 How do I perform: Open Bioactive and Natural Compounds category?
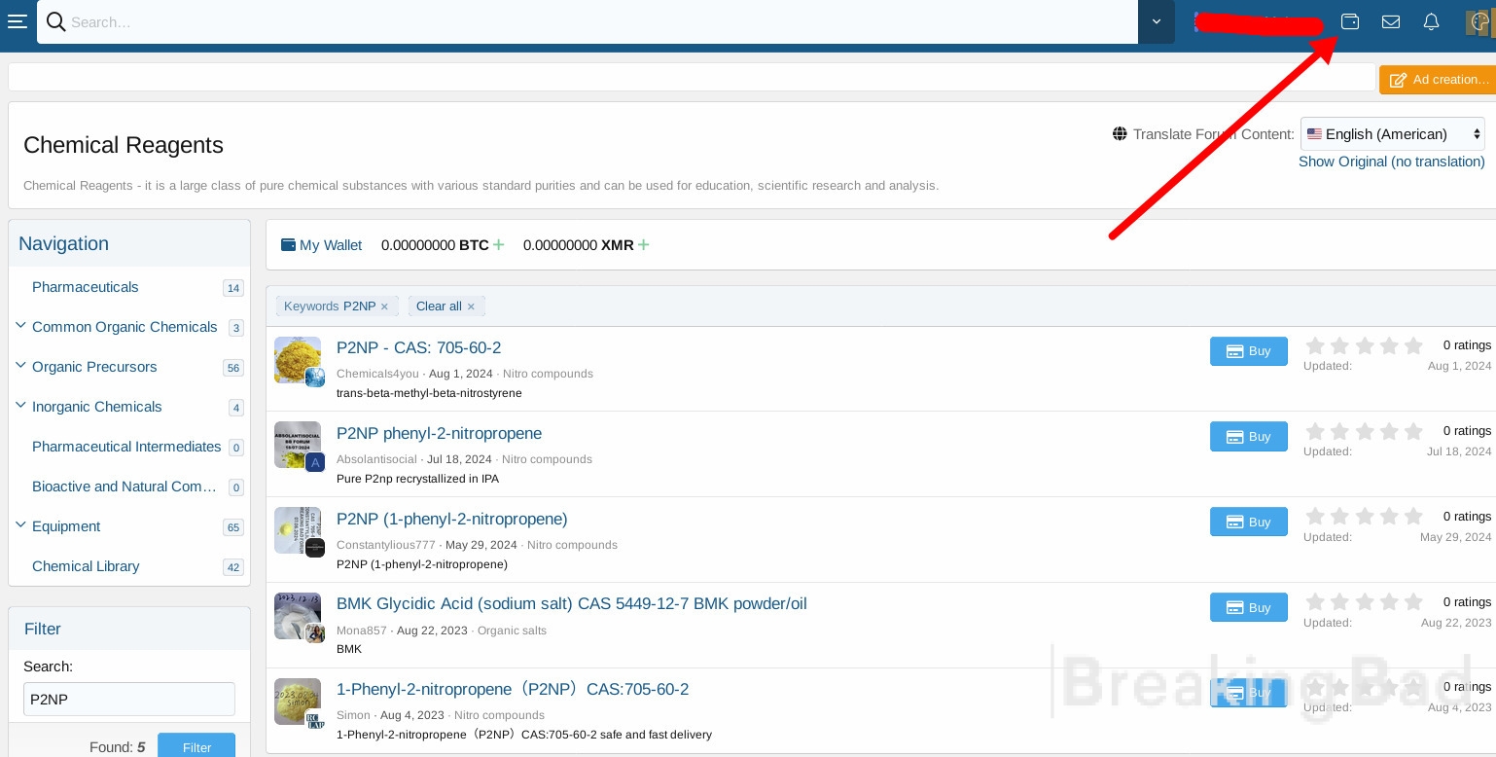124,487
